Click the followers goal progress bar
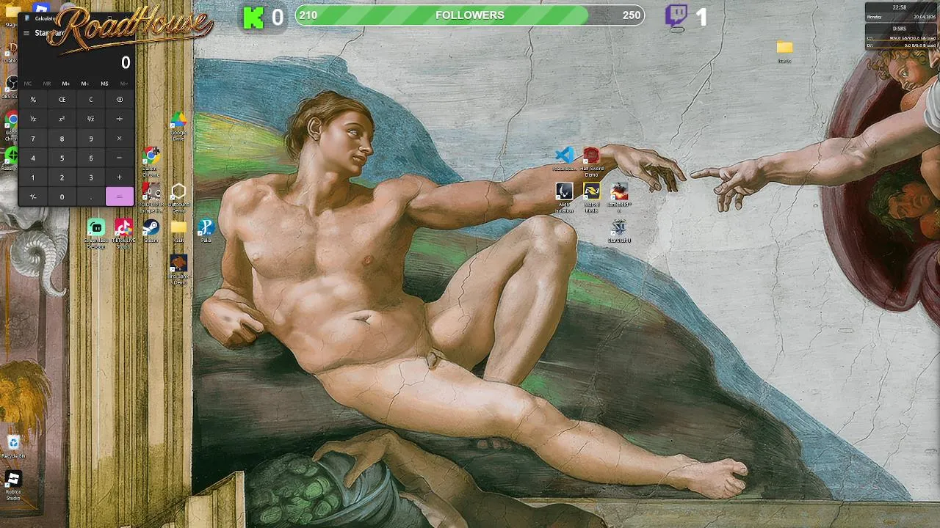Screen dimensions: 940x528 pos(470,15)
